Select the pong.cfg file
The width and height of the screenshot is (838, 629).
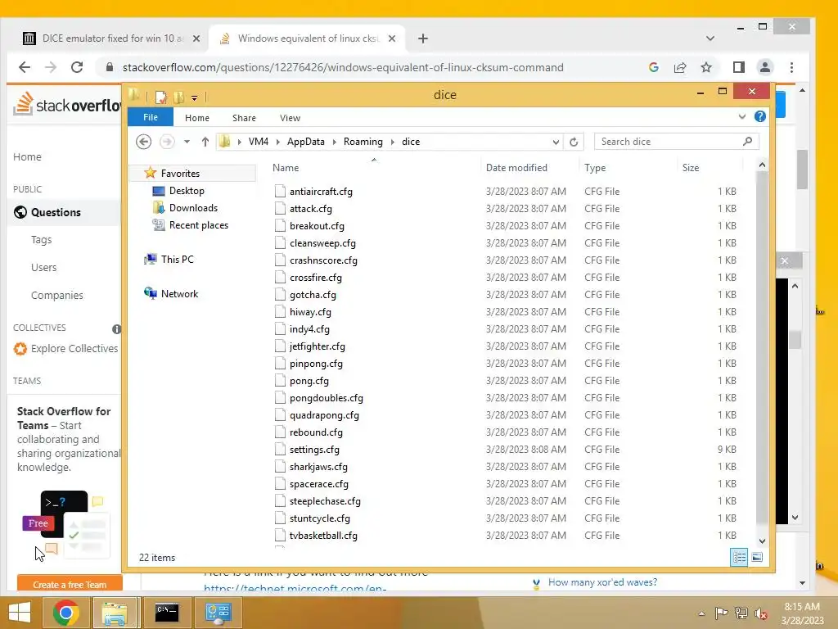point(309,381)
